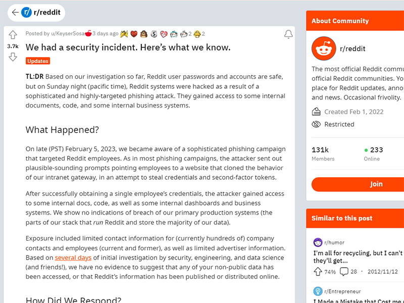
Task: Click the back arrow icon
Action: pyautogui.click(x=15, y=12)
